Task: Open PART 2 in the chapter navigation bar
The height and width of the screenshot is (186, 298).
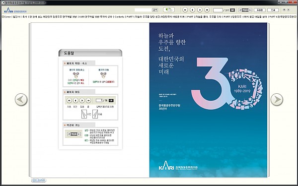Action: tap(204, 17)
